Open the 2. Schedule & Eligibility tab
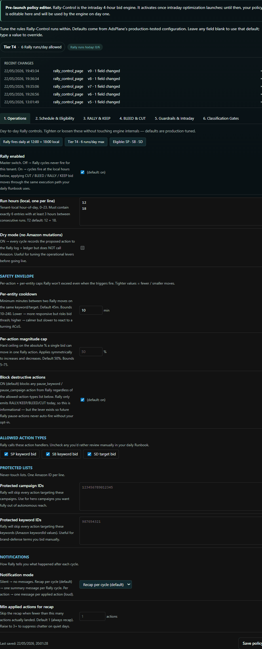The width and height of the screenshot is (262, 649). (x=55, y=119)
